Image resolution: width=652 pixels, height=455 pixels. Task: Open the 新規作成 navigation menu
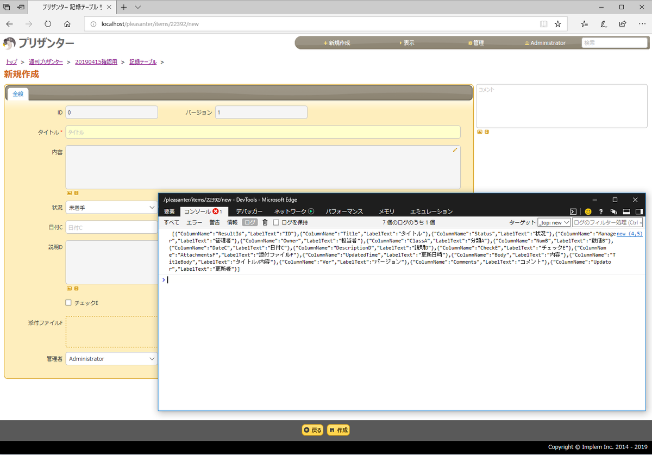[x=336, y=43]
